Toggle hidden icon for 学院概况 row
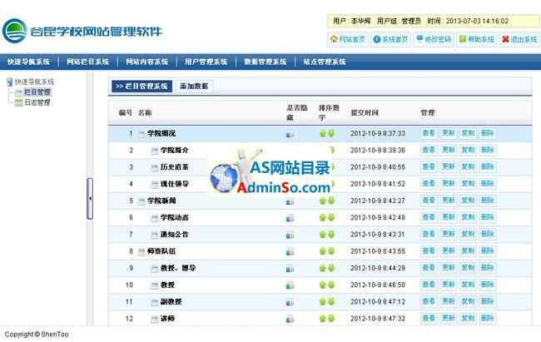The height and width of the screenshot is (342, 541). pos(290,134)
